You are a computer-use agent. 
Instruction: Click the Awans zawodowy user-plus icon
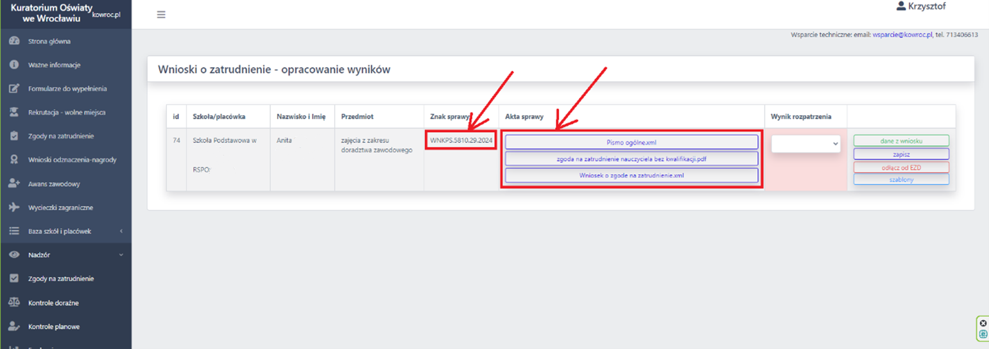click(14, 184)
